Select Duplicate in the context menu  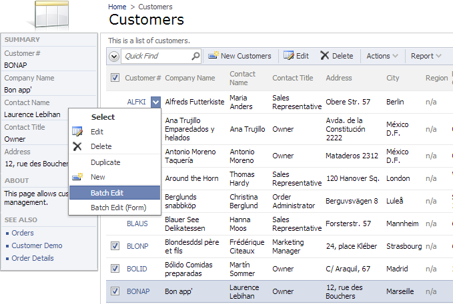point(105,162)
